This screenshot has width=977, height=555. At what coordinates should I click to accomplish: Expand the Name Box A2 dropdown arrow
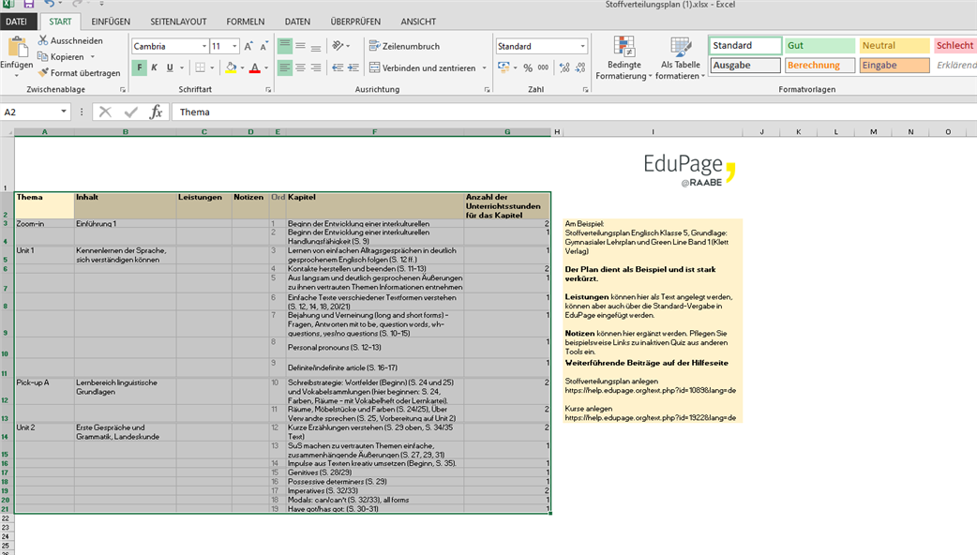click(64, 112)
